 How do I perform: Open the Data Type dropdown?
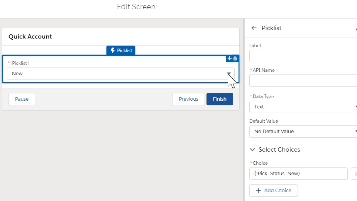303,107
